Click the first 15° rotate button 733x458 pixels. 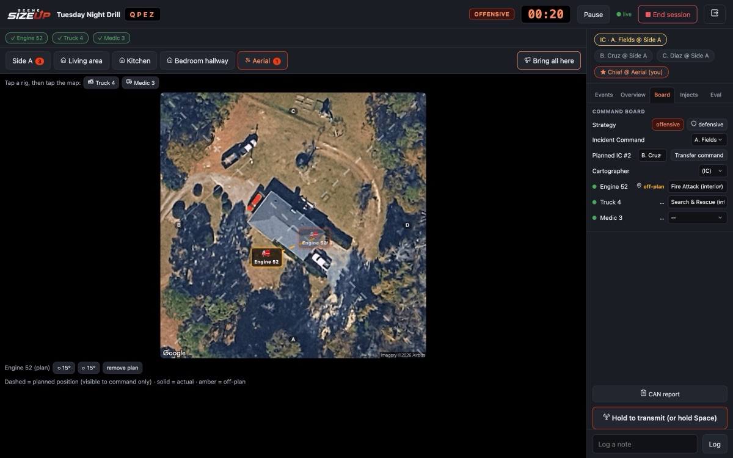click(64, 368)
